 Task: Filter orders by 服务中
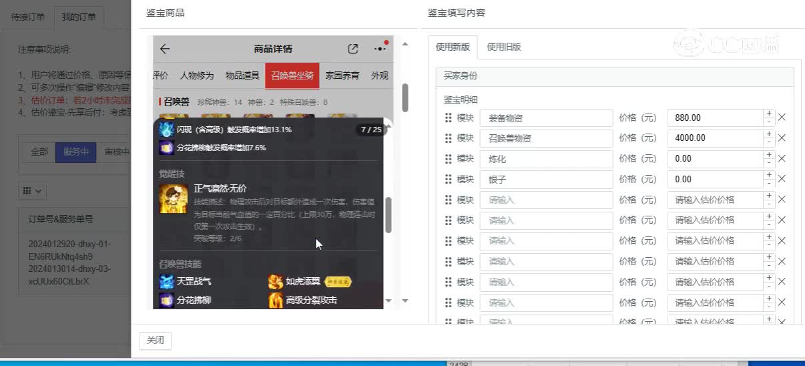(x=75, y=152)
